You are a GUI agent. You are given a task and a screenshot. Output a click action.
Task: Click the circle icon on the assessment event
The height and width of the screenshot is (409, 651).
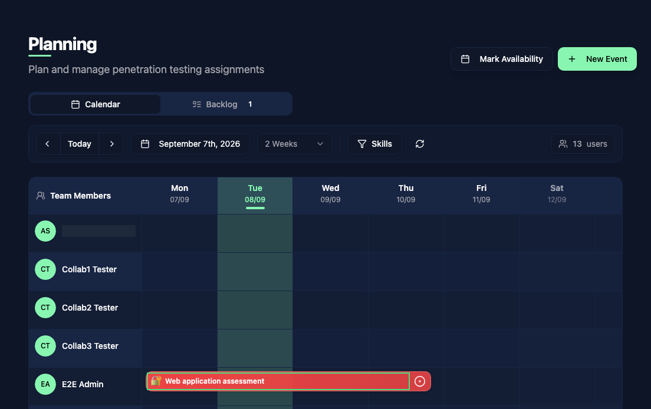click(420, 381)
